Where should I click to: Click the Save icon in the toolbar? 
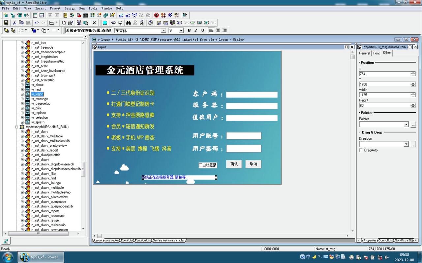(x=6, y=23)
